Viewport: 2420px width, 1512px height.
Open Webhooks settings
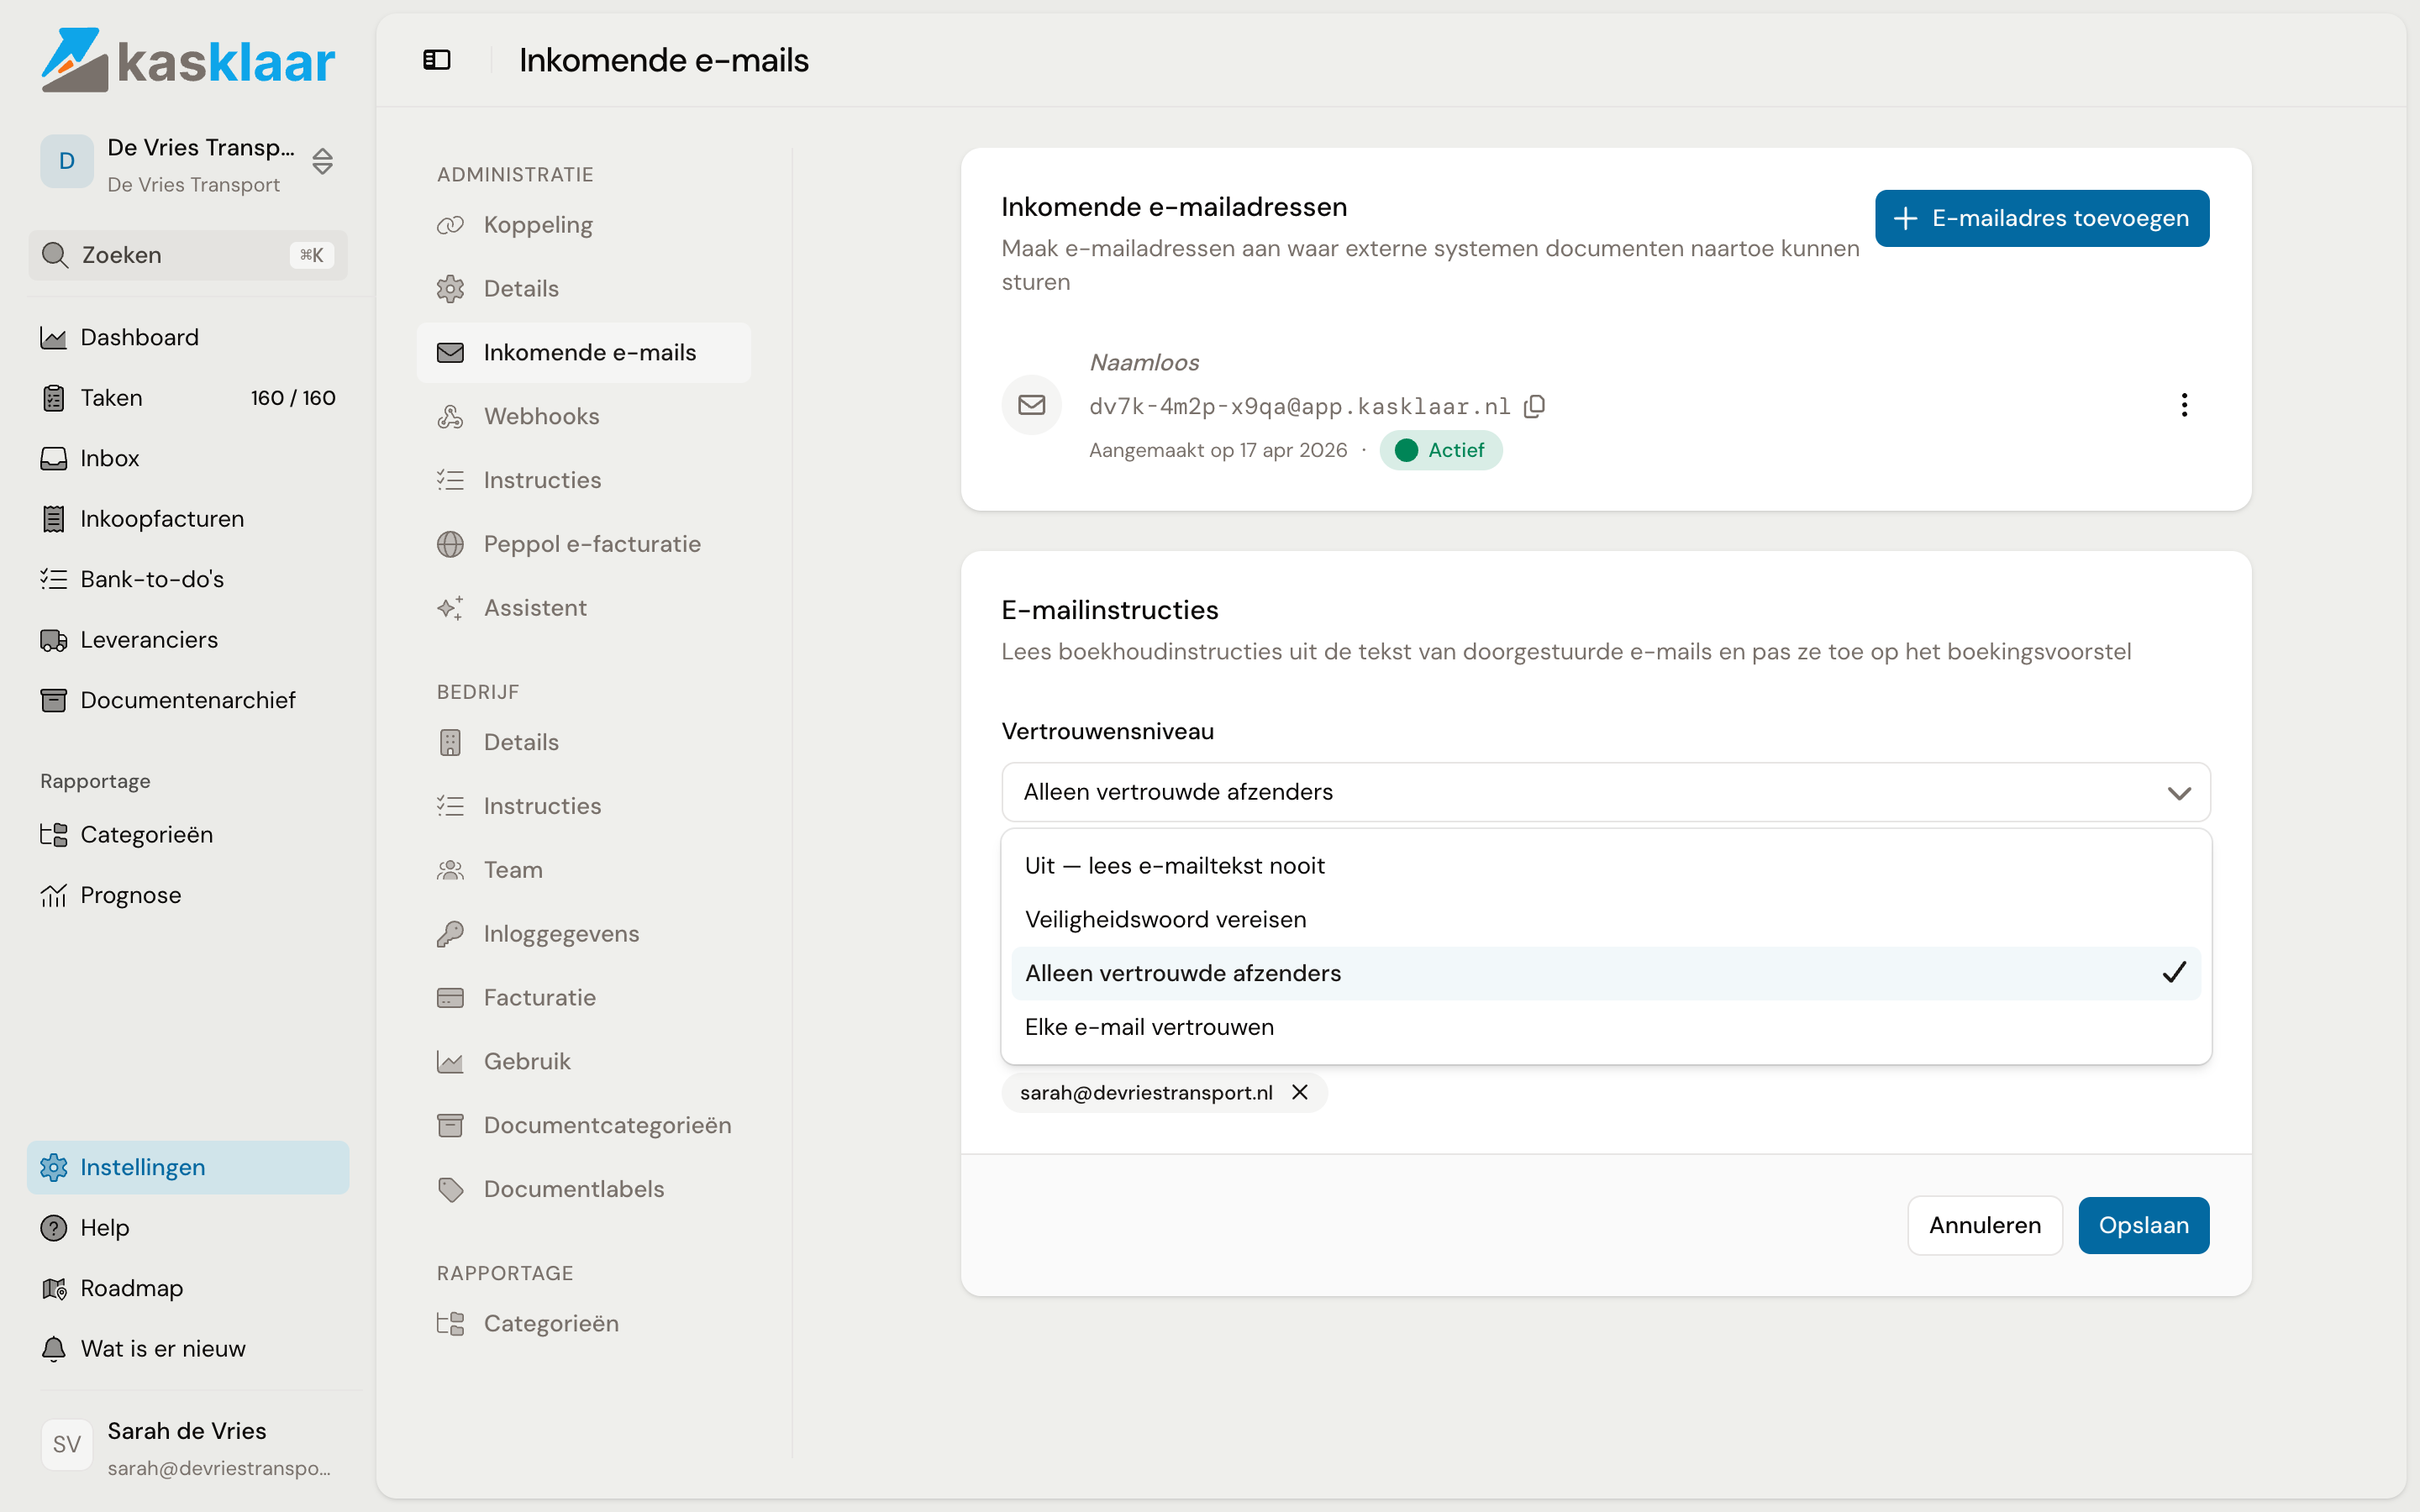coord(584,416)
